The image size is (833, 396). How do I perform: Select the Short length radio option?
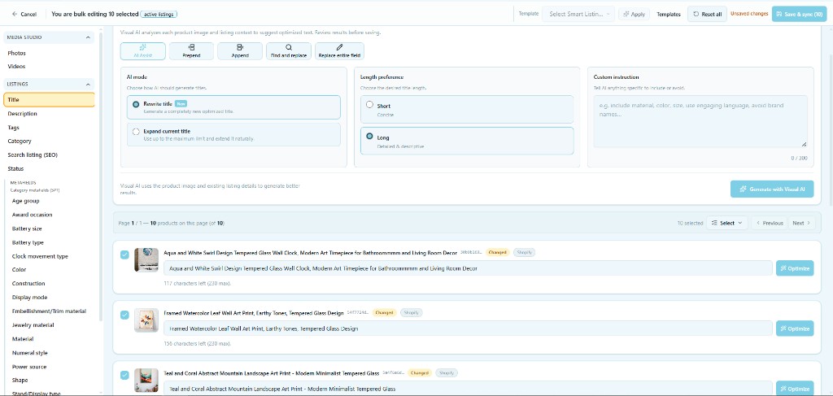coord(370,105)
